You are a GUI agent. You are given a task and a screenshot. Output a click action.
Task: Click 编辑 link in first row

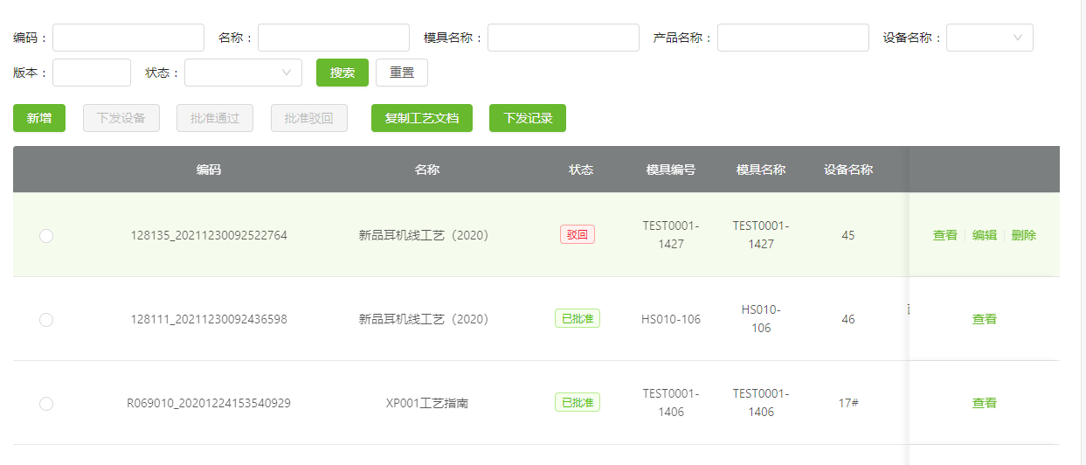[985, 235]
